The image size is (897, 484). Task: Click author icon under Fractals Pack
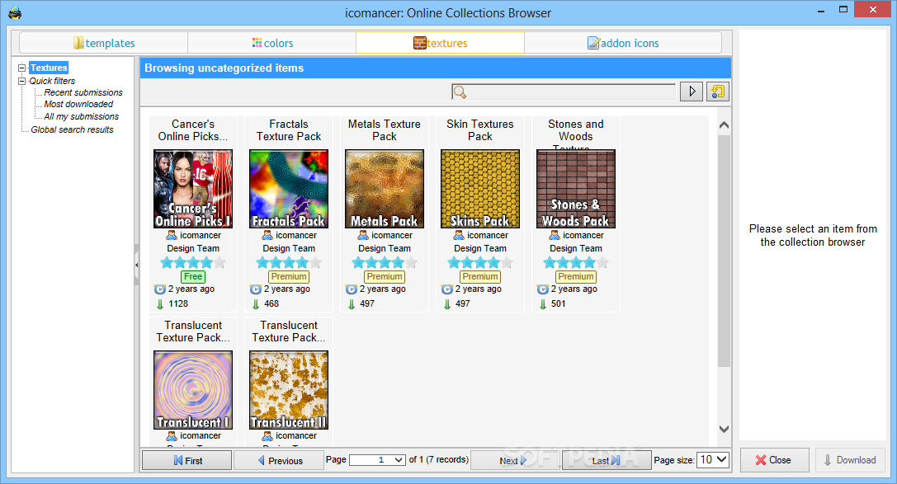click(x=267, y=236)
